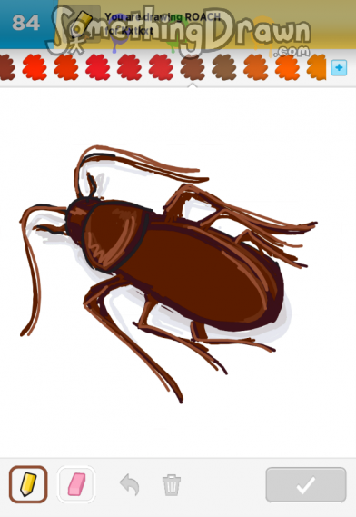This screenshot has height=517, width=356.
Task: Tap the 84 coin counter
Action: coord(26,23)
